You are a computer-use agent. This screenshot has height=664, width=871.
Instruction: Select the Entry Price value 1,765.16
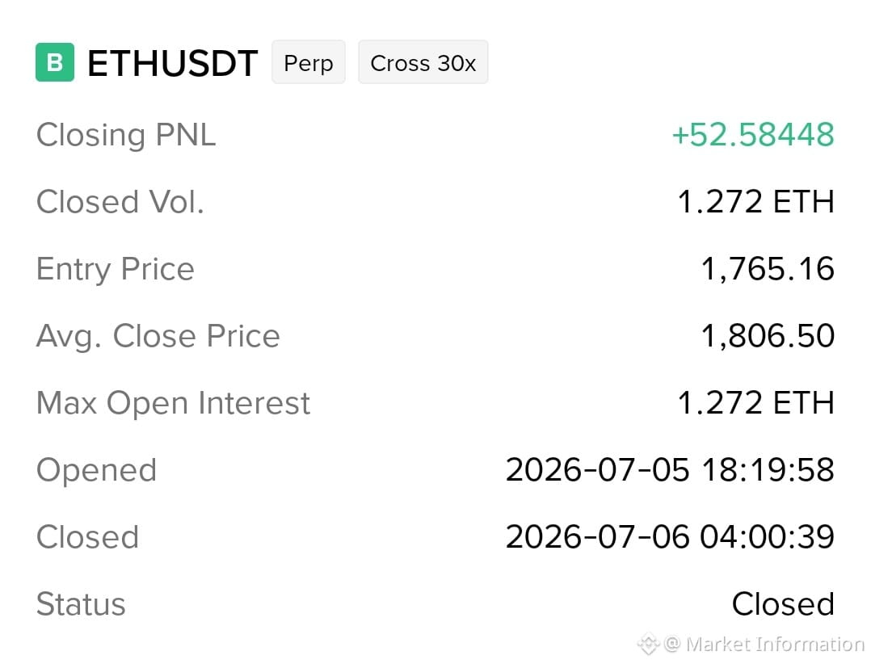click(x=768, y=269)
